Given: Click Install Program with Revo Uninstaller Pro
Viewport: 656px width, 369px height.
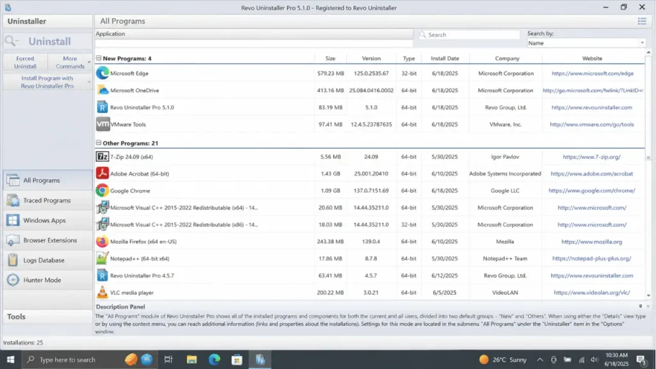Looking at the screenshot, I should [x=47, y=82].
